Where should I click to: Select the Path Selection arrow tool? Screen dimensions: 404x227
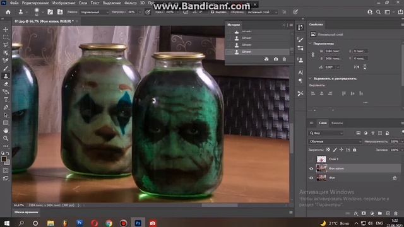(6, 115)
